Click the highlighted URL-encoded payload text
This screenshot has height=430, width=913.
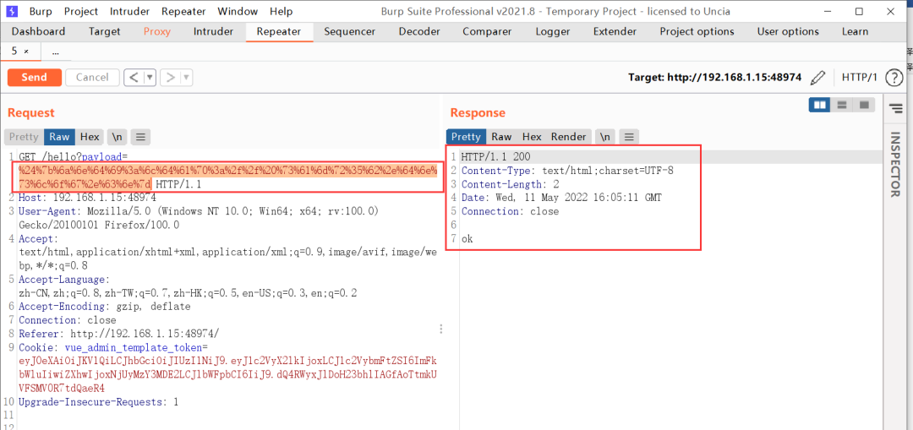(x=228, y=177)
